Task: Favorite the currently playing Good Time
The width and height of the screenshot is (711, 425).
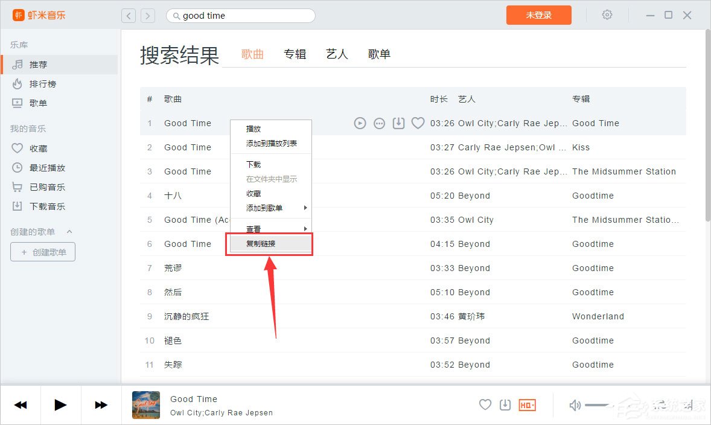Action: point(485,404)
